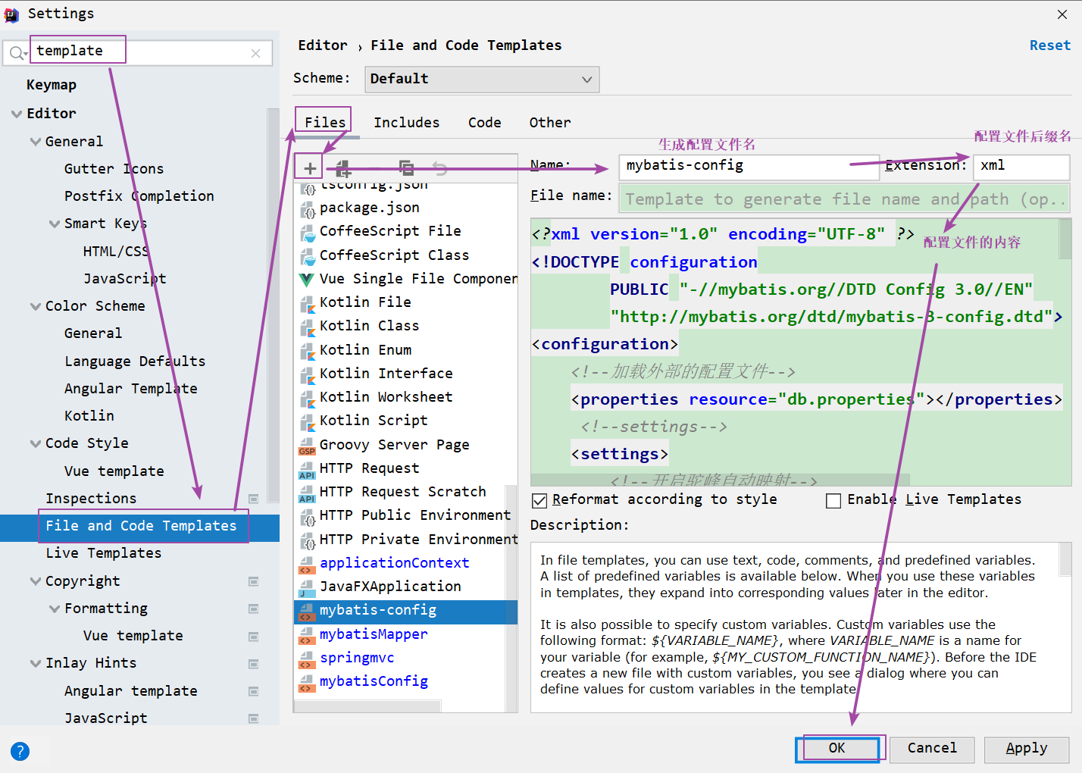Image resolution: width=1082 pixels, height=773 pixels.
Task: Clear the search field with the X icon
Action: (255, 53)
